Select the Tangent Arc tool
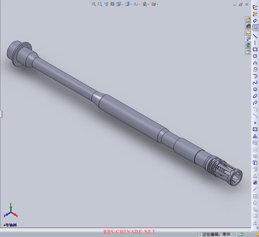The width and height of the screenshot is (259, 237). (x=255, y=76)
